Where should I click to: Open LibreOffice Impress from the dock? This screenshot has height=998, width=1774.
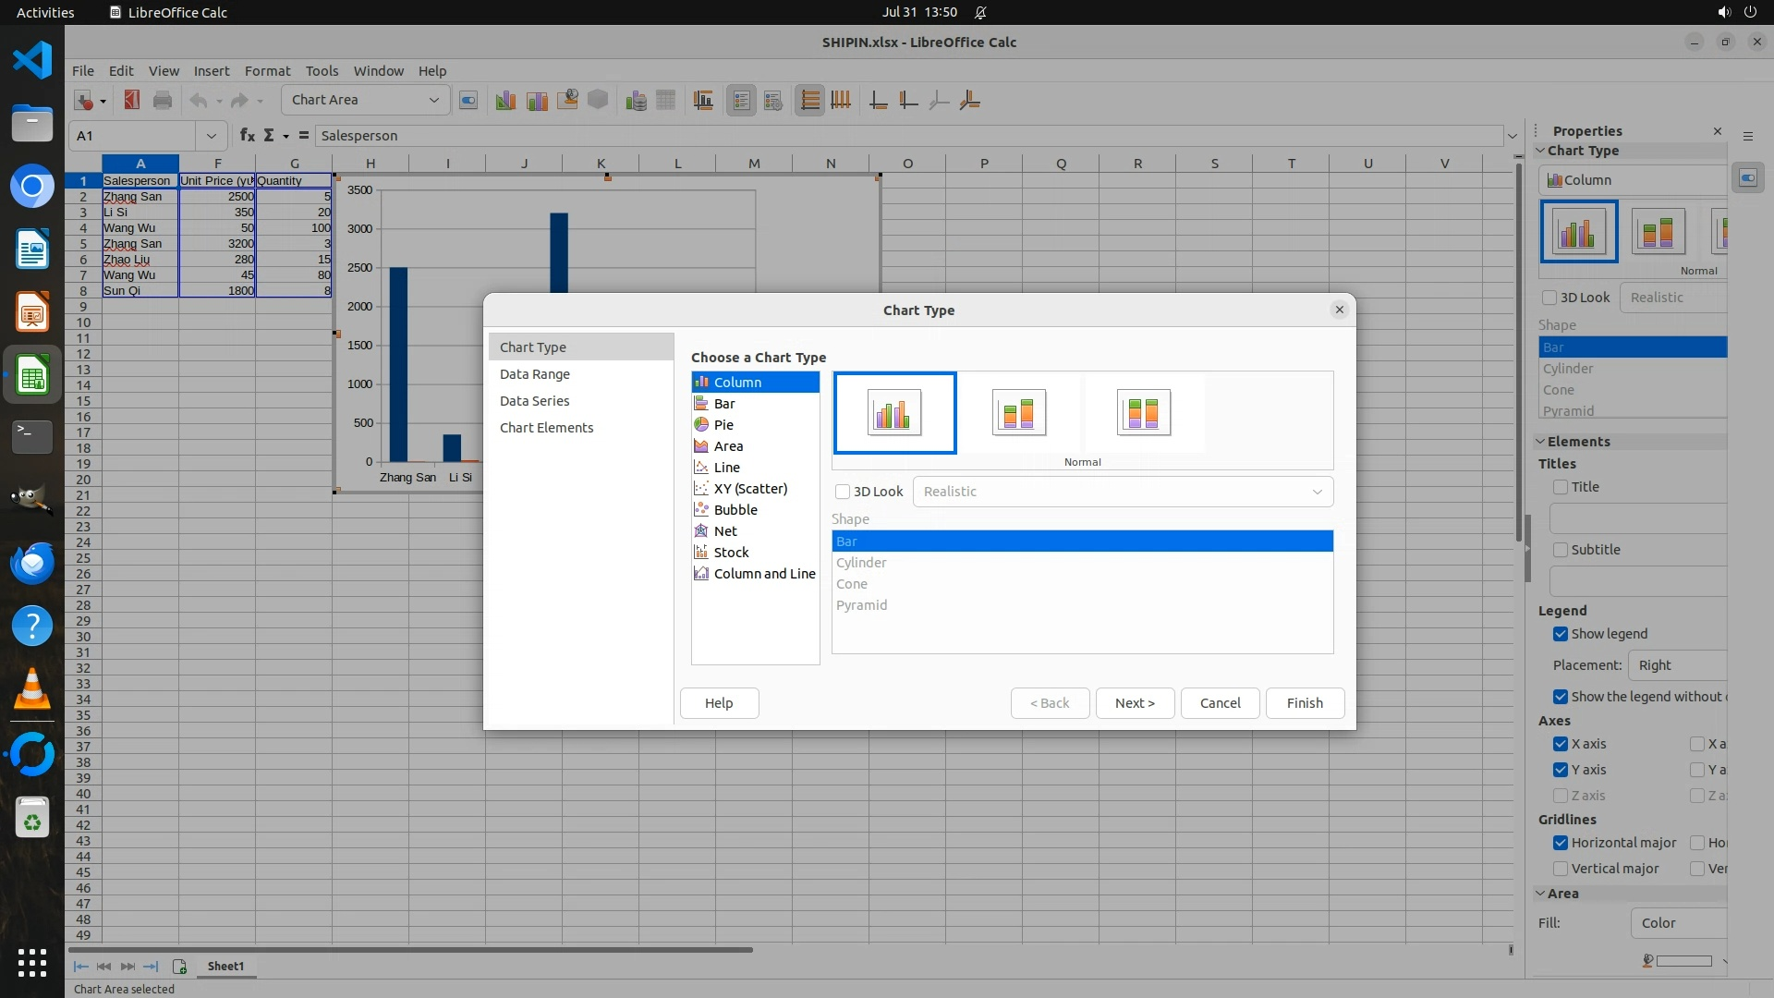pyautogui.click(x=32, y=313)
